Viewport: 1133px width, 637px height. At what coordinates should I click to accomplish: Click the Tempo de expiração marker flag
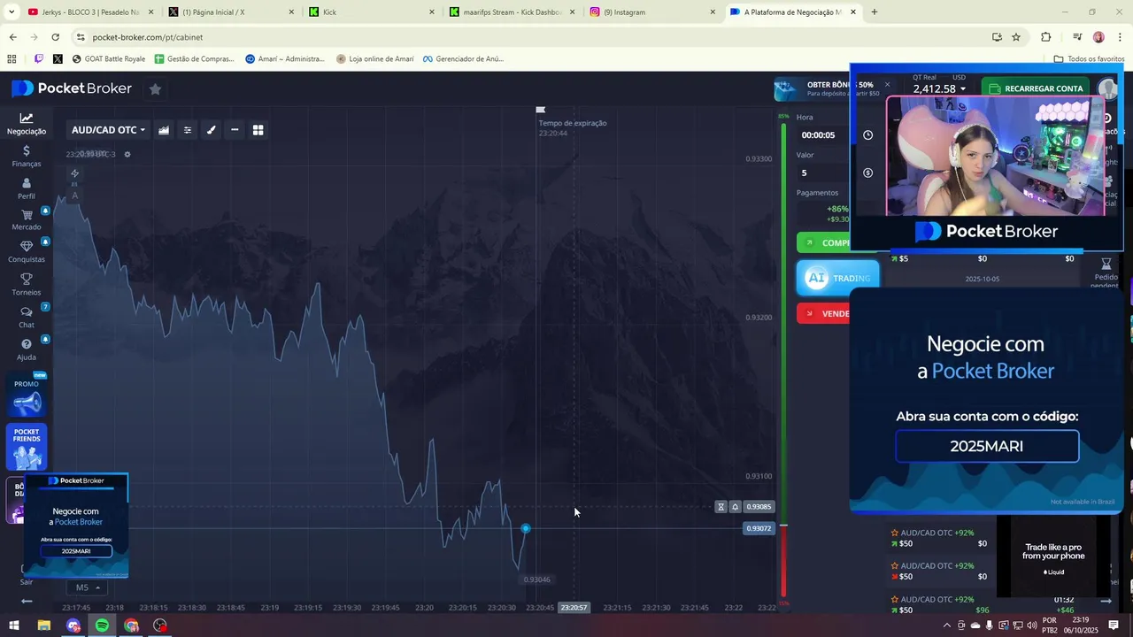pos(541,110)
